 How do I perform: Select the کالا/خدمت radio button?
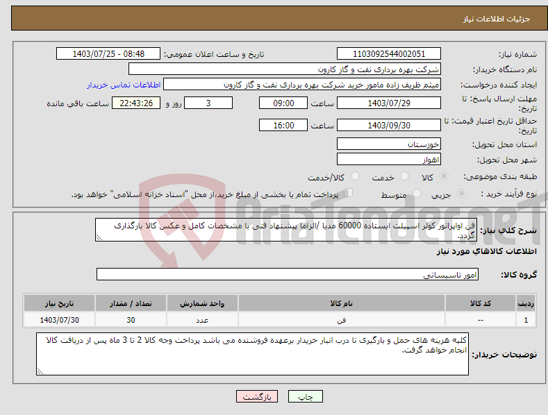point(355,176)
